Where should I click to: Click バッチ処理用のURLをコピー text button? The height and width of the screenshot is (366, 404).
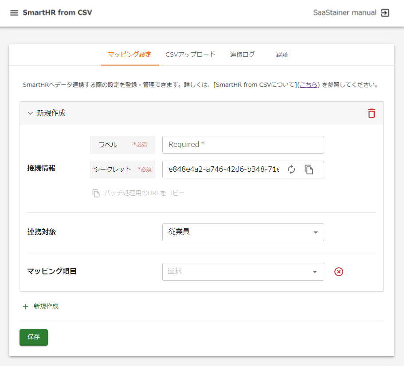point(144,193)
